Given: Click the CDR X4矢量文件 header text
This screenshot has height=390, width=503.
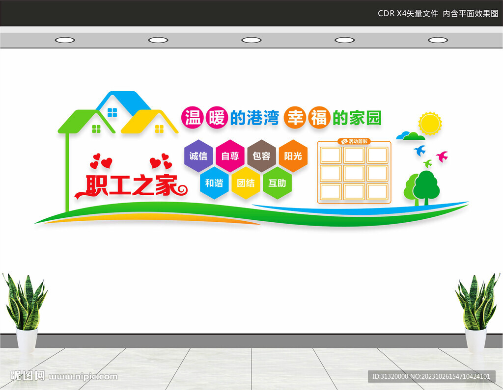Looking at the screenshot, I should [408, 13].
